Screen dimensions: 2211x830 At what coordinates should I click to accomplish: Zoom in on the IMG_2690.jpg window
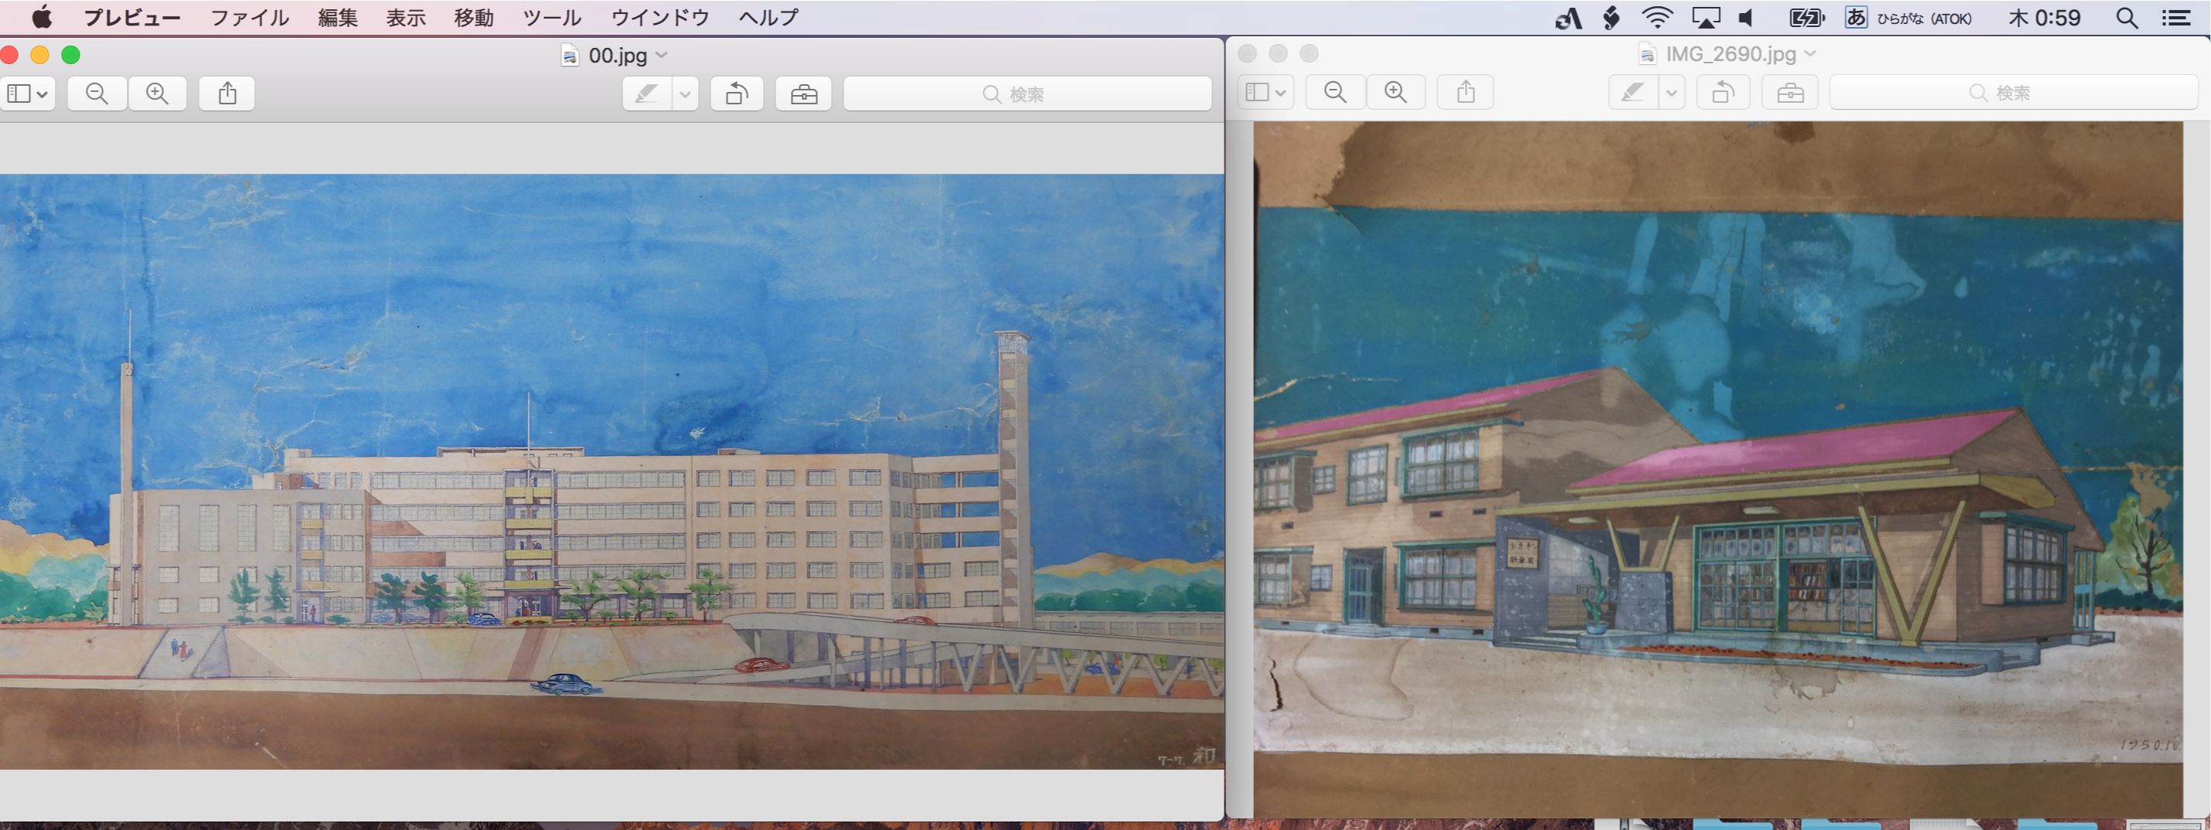(x=1395, y=93)
